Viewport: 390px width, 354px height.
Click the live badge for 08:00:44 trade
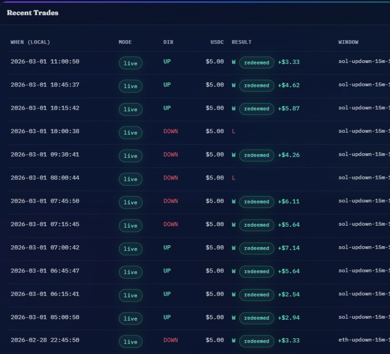(131, 179)
